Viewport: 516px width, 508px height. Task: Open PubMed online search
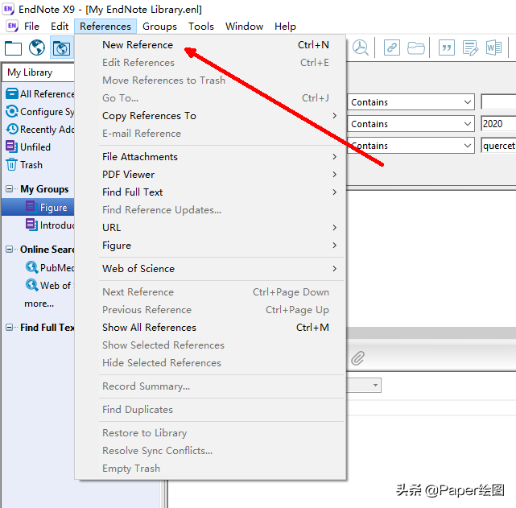[x=50, y=267]
